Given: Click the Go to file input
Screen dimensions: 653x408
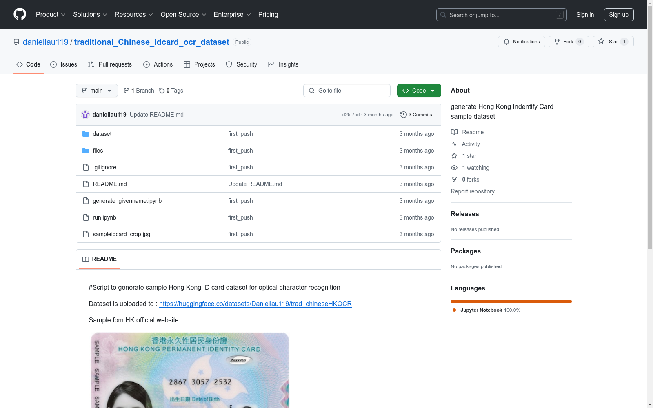Looking at the screenshot, I should (x=347, y=91).
